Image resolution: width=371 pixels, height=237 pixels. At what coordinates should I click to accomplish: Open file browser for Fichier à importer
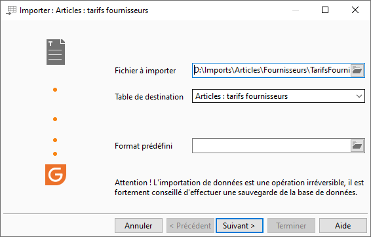(x=357, y=70)
